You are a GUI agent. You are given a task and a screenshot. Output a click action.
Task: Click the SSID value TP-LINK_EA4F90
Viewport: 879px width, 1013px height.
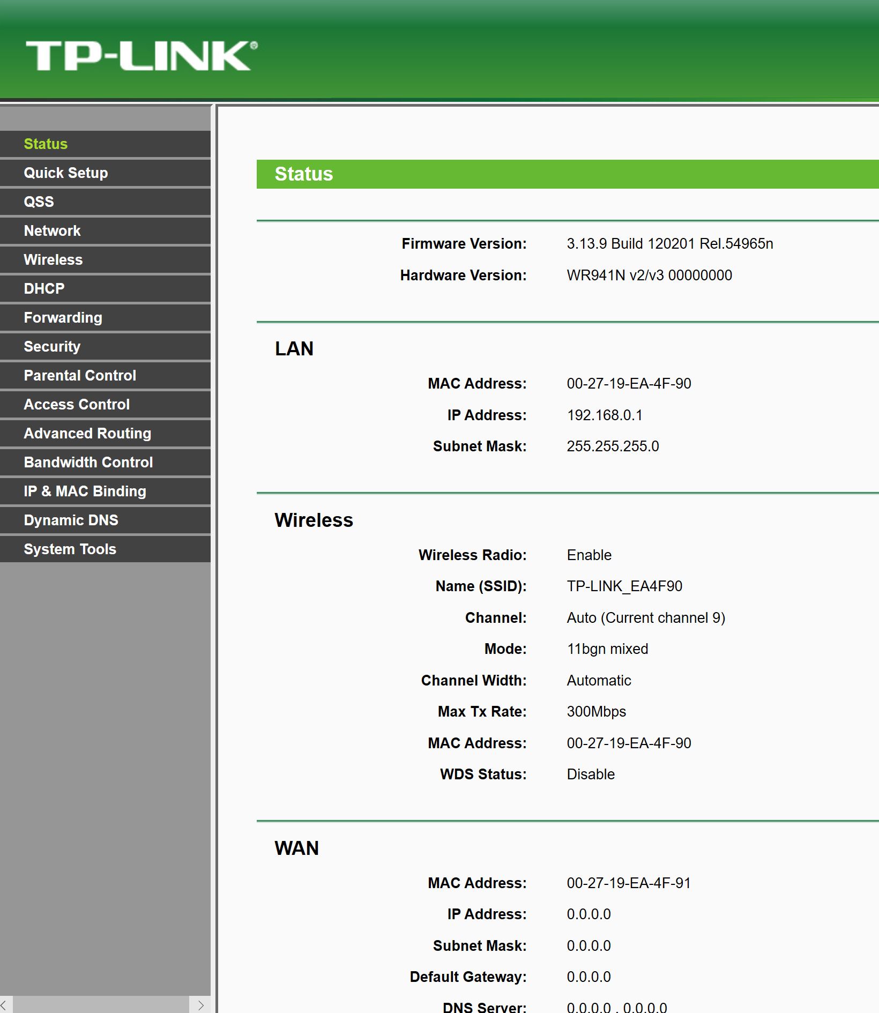624,586
